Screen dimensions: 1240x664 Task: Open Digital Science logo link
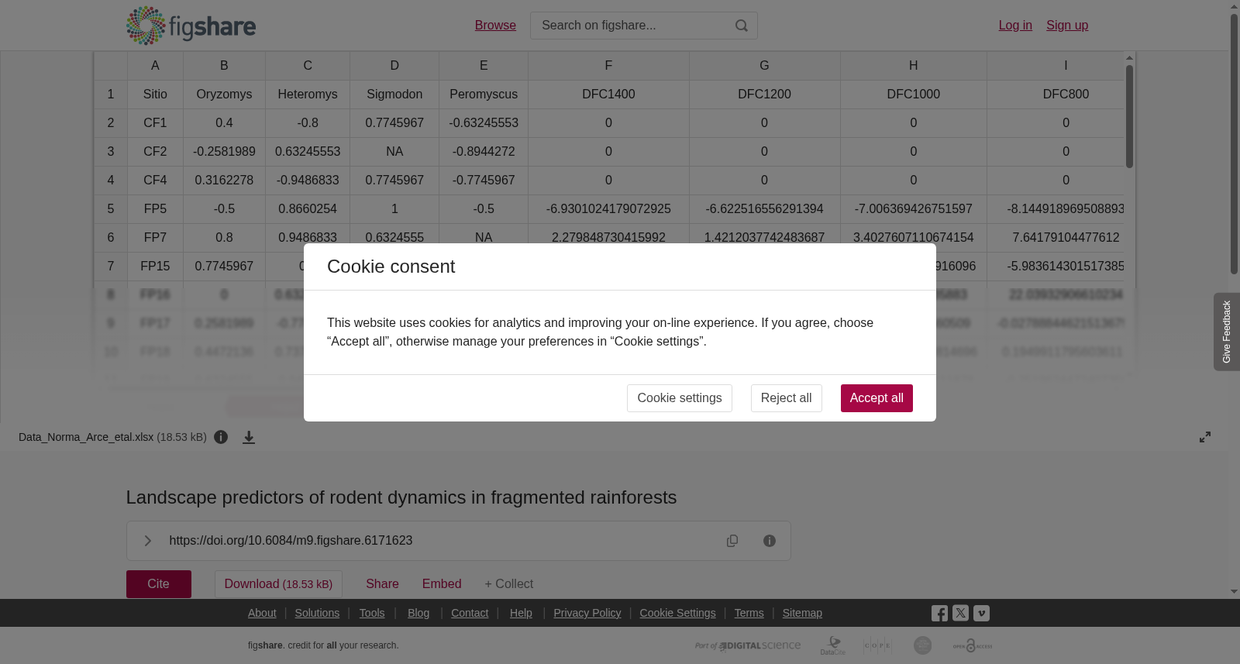[x=748, y=645]
